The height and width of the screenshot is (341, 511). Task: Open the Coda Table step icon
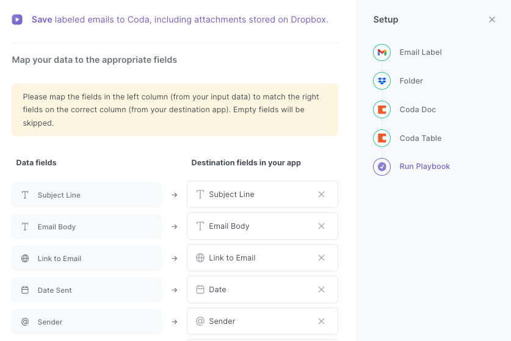pos(382,138)
